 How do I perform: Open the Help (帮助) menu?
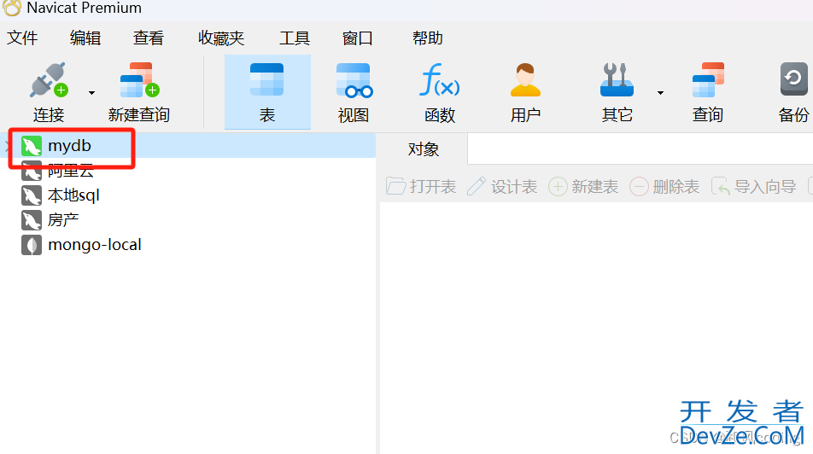pos(428,38)
